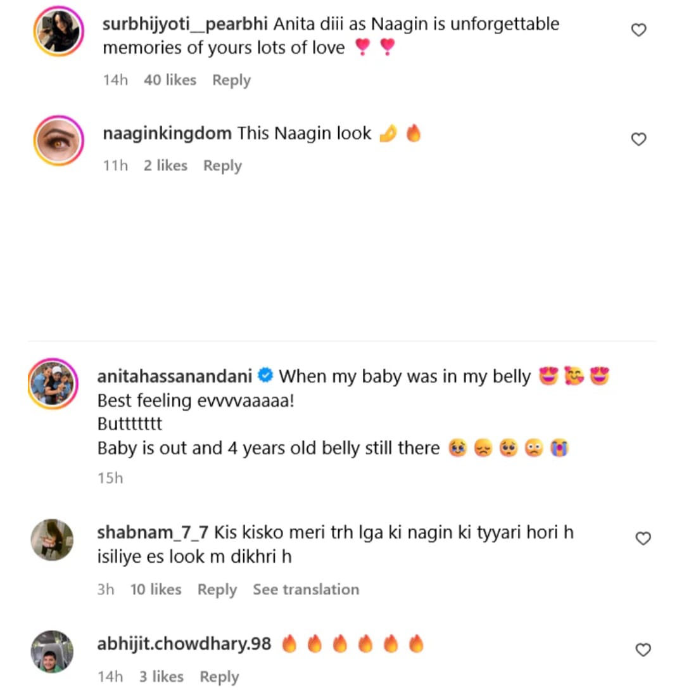This screenshot has height=692, width=684.
Task: Like naaginkingdom's comment with the heart
Action: [x=639, y=139]
